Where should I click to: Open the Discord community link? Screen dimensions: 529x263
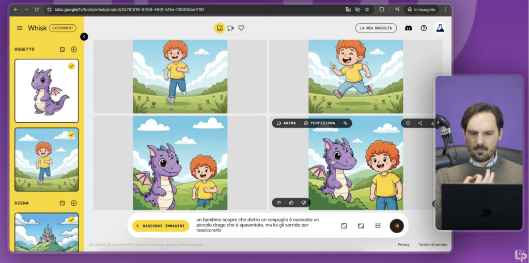[x=409, y=28]
